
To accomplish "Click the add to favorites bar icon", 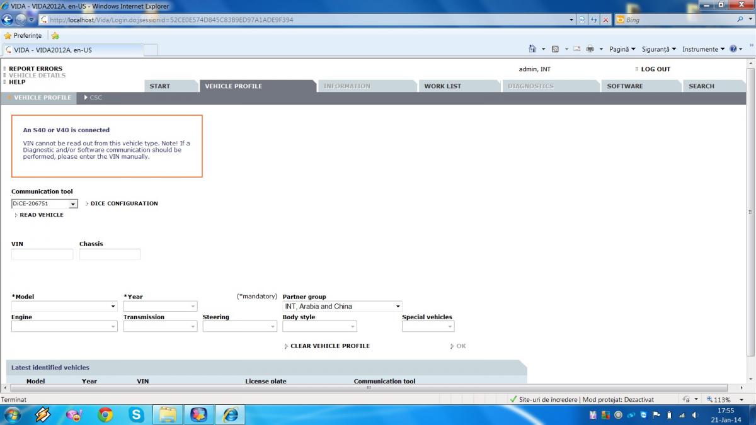I will (x=55, y=35).
